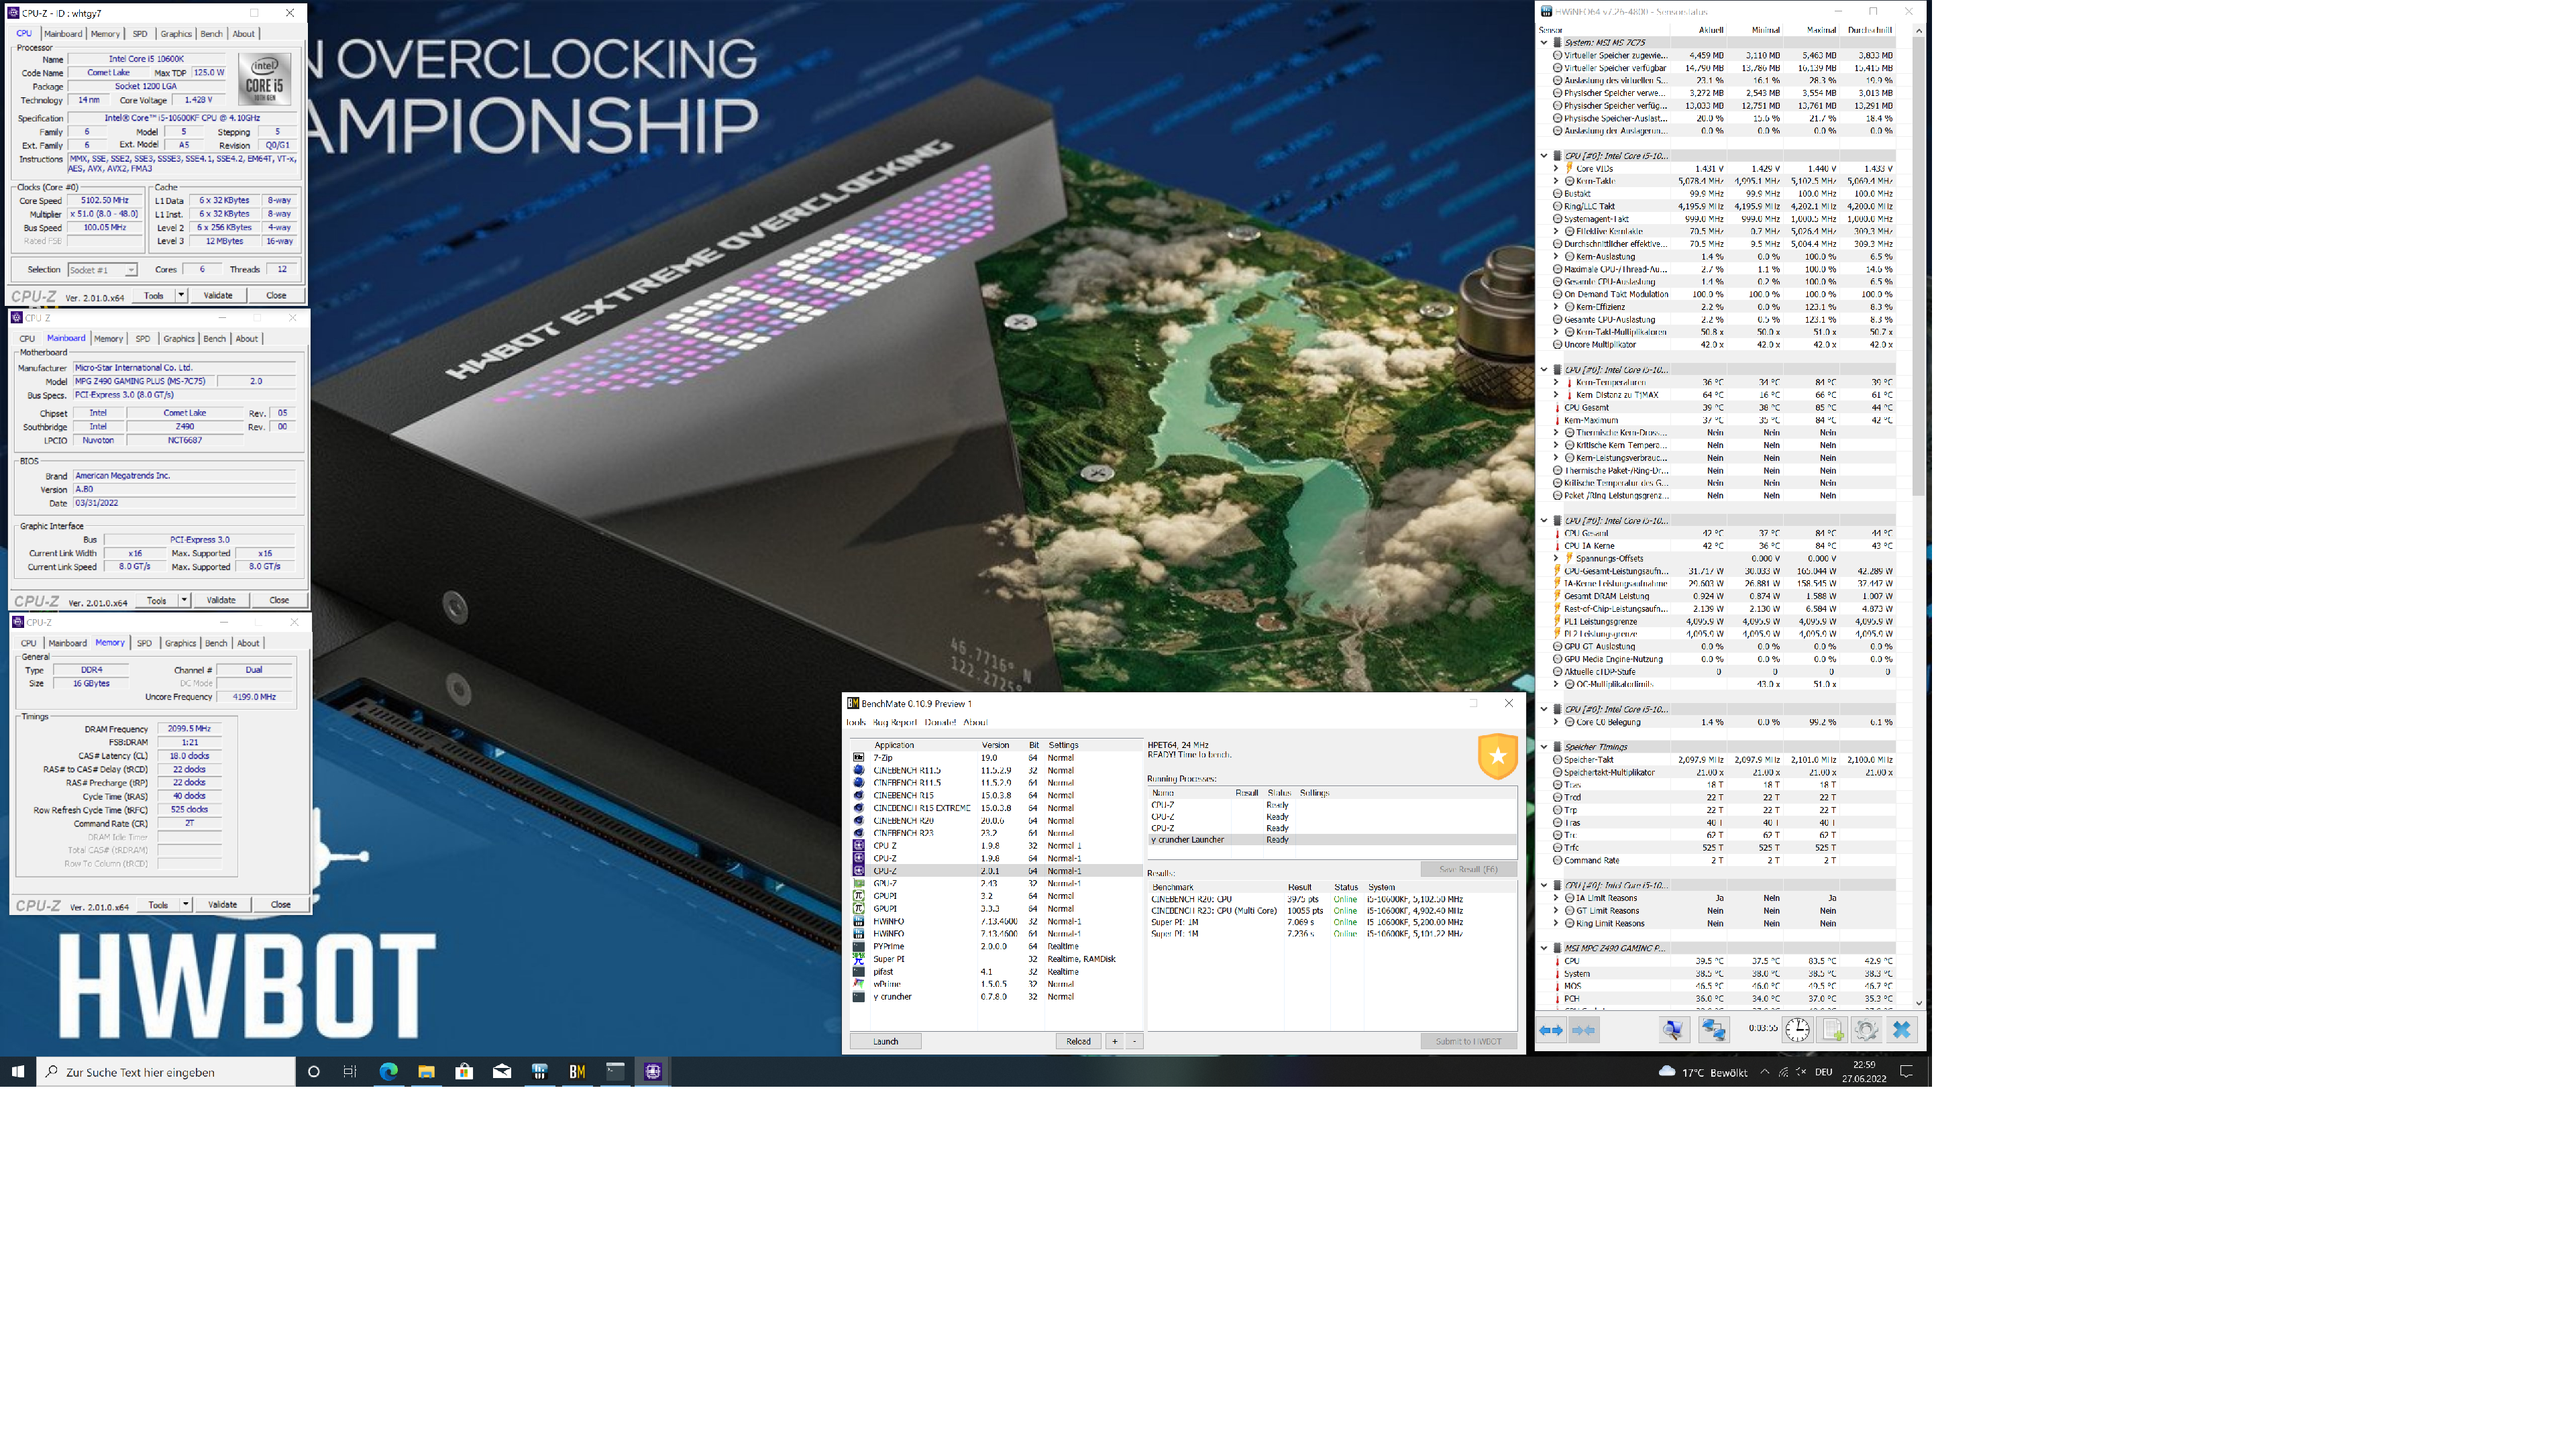2576x1449 pixels.
Task: Expand Ring Limit Reasons in HWiNFO
Action: coord(1555,923)
